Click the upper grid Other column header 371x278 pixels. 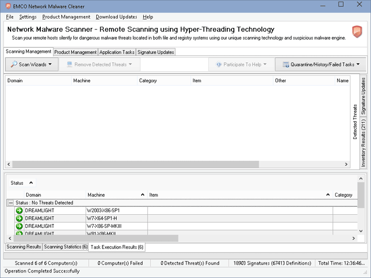(x=304, y=81)
